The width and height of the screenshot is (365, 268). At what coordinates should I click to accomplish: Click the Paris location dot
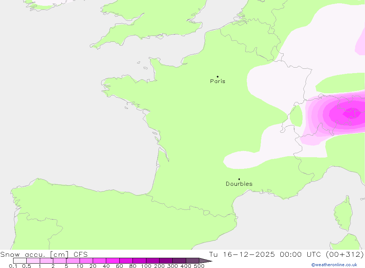tap(218, 76)
